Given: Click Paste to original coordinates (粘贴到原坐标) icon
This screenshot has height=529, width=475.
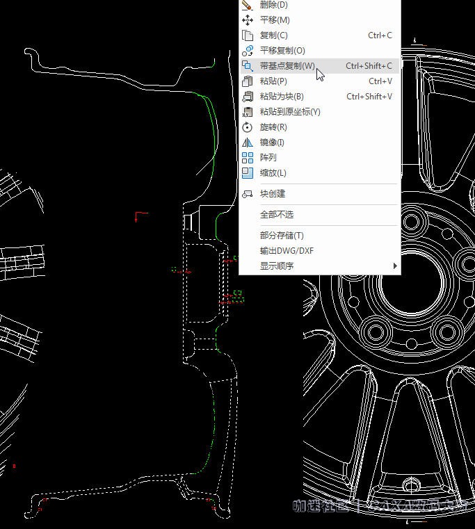Looking at the screenshot, I should coord(247,112).
